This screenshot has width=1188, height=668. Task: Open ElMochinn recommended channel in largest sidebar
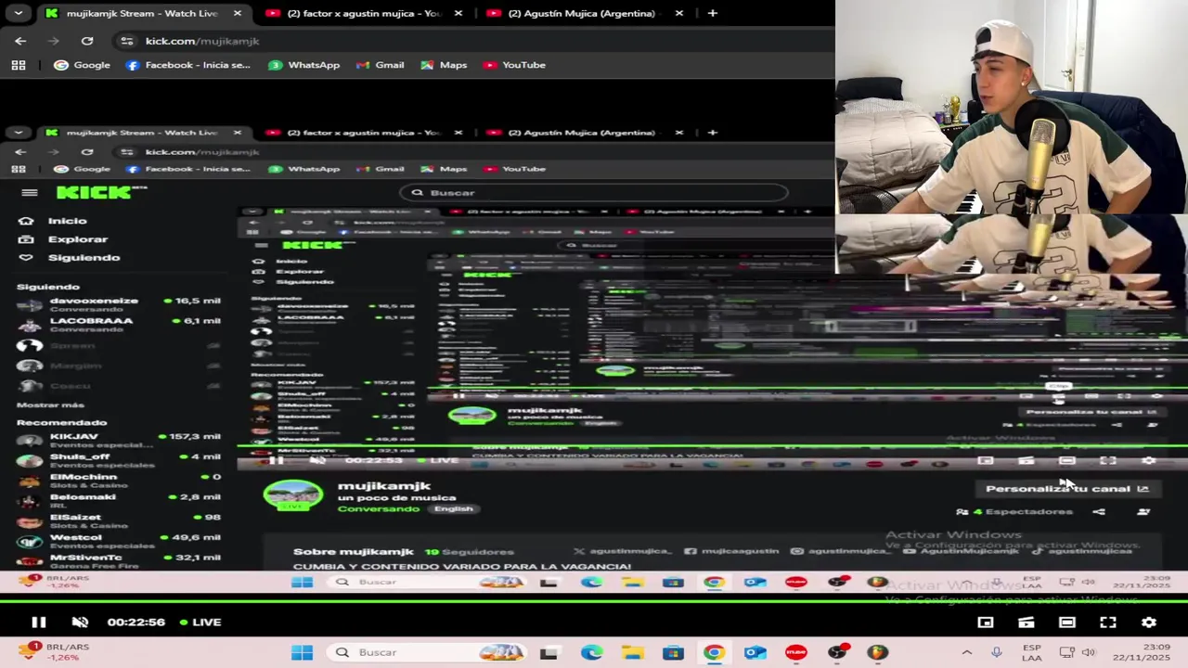pyautogui.click(x=119, y=481)
